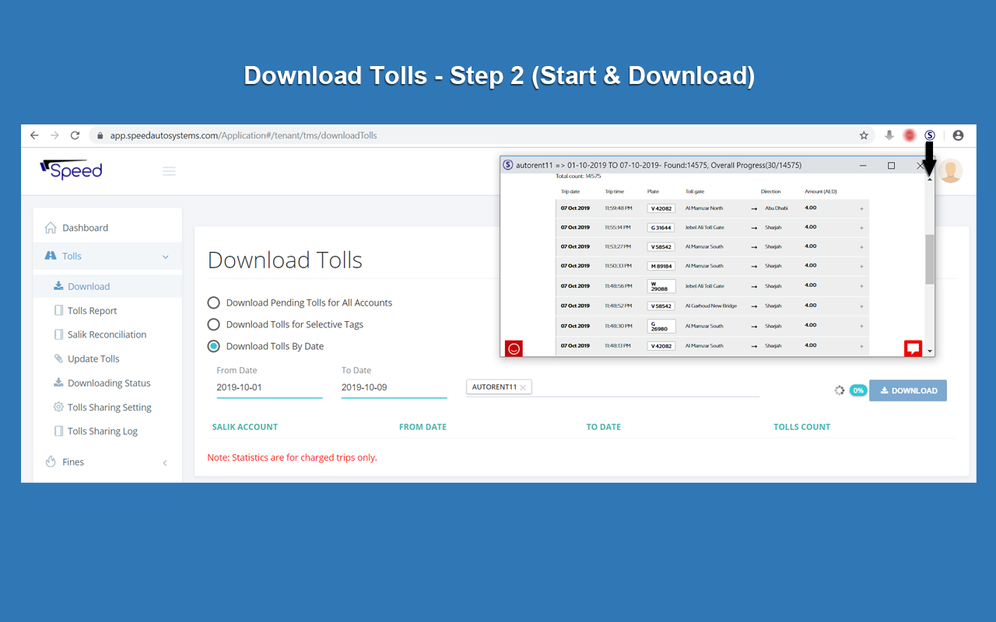Image resolution: width=996 pixels, height=622 pixels.
Task: Select Download Pending Tolls for All Accounts
Action: tap(214, 302)
